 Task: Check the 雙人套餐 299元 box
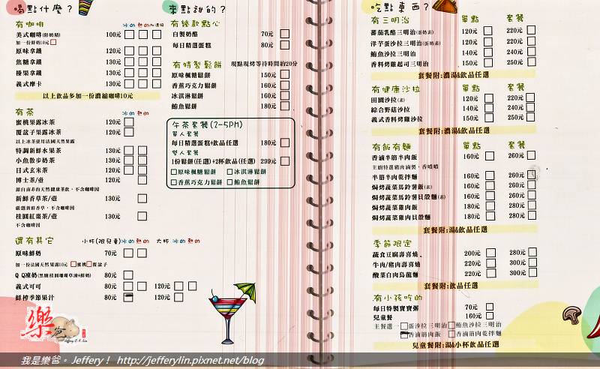coord(285,161)
